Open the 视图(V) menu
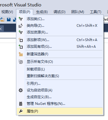The image size is (108, 120). (x=7, y=12)
